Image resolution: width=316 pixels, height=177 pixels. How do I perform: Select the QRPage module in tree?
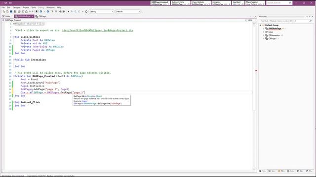coord(272,38)
